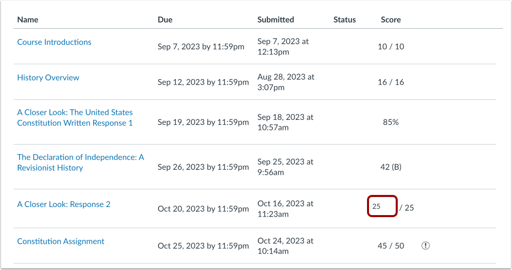The width and height of the screenshot is (512, 270).
Task: Open the Course Introductions assignment
Action: (x=54, y=42)
